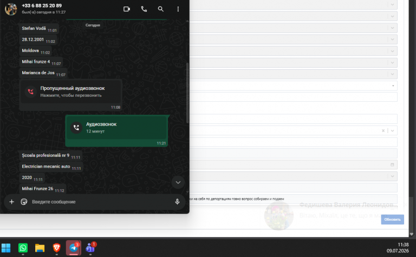Select the "Mihai frunze 4" message
Screen dimensions: 416x257
pyautogui.click(x=41, y=62)
